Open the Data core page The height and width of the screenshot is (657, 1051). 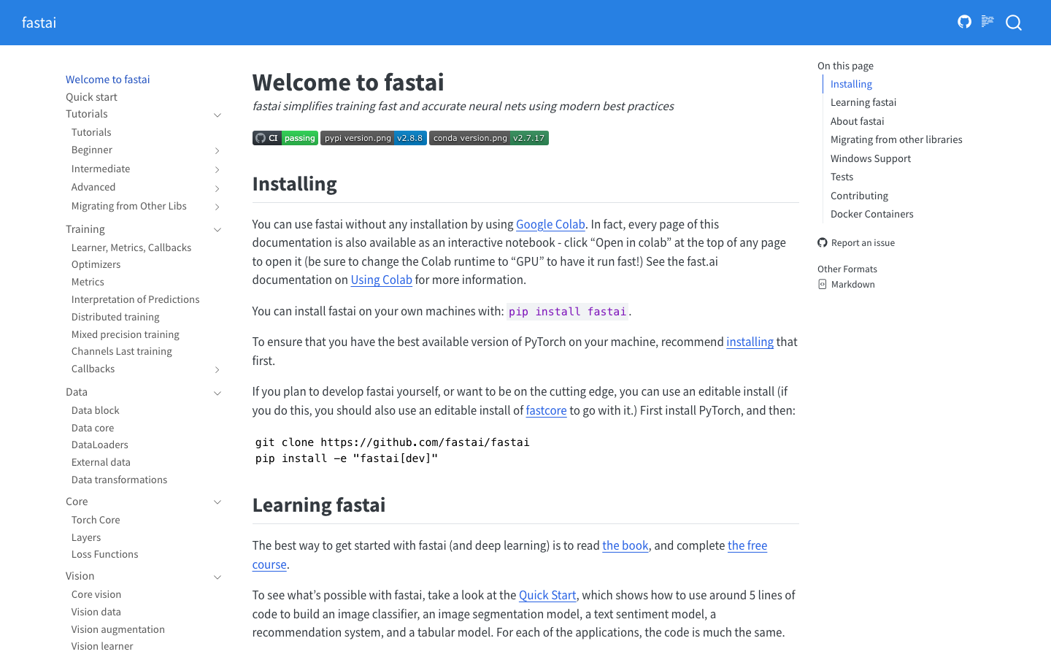[93, 428]
